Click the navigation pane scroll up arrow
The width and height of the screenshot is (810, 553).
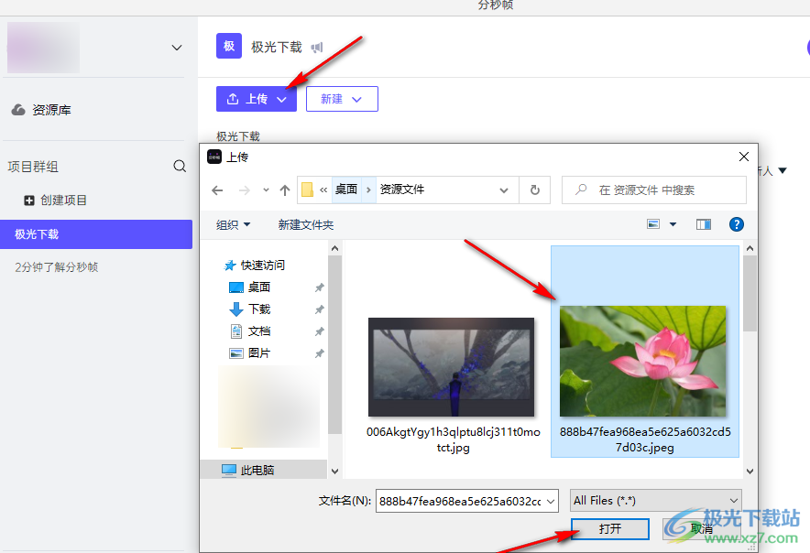(334, 248)
